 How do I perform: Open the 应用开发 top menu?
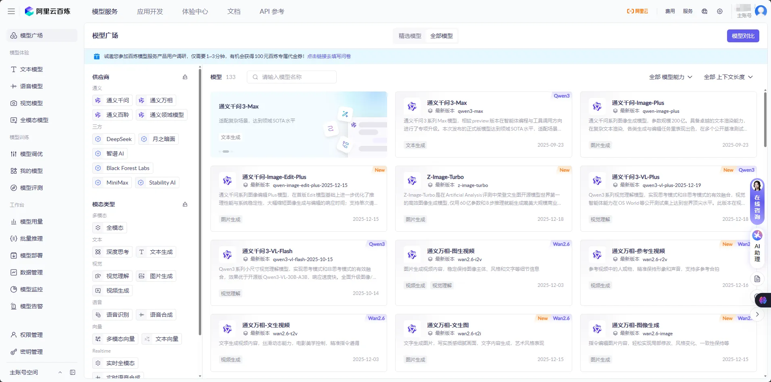pos(150,11)
